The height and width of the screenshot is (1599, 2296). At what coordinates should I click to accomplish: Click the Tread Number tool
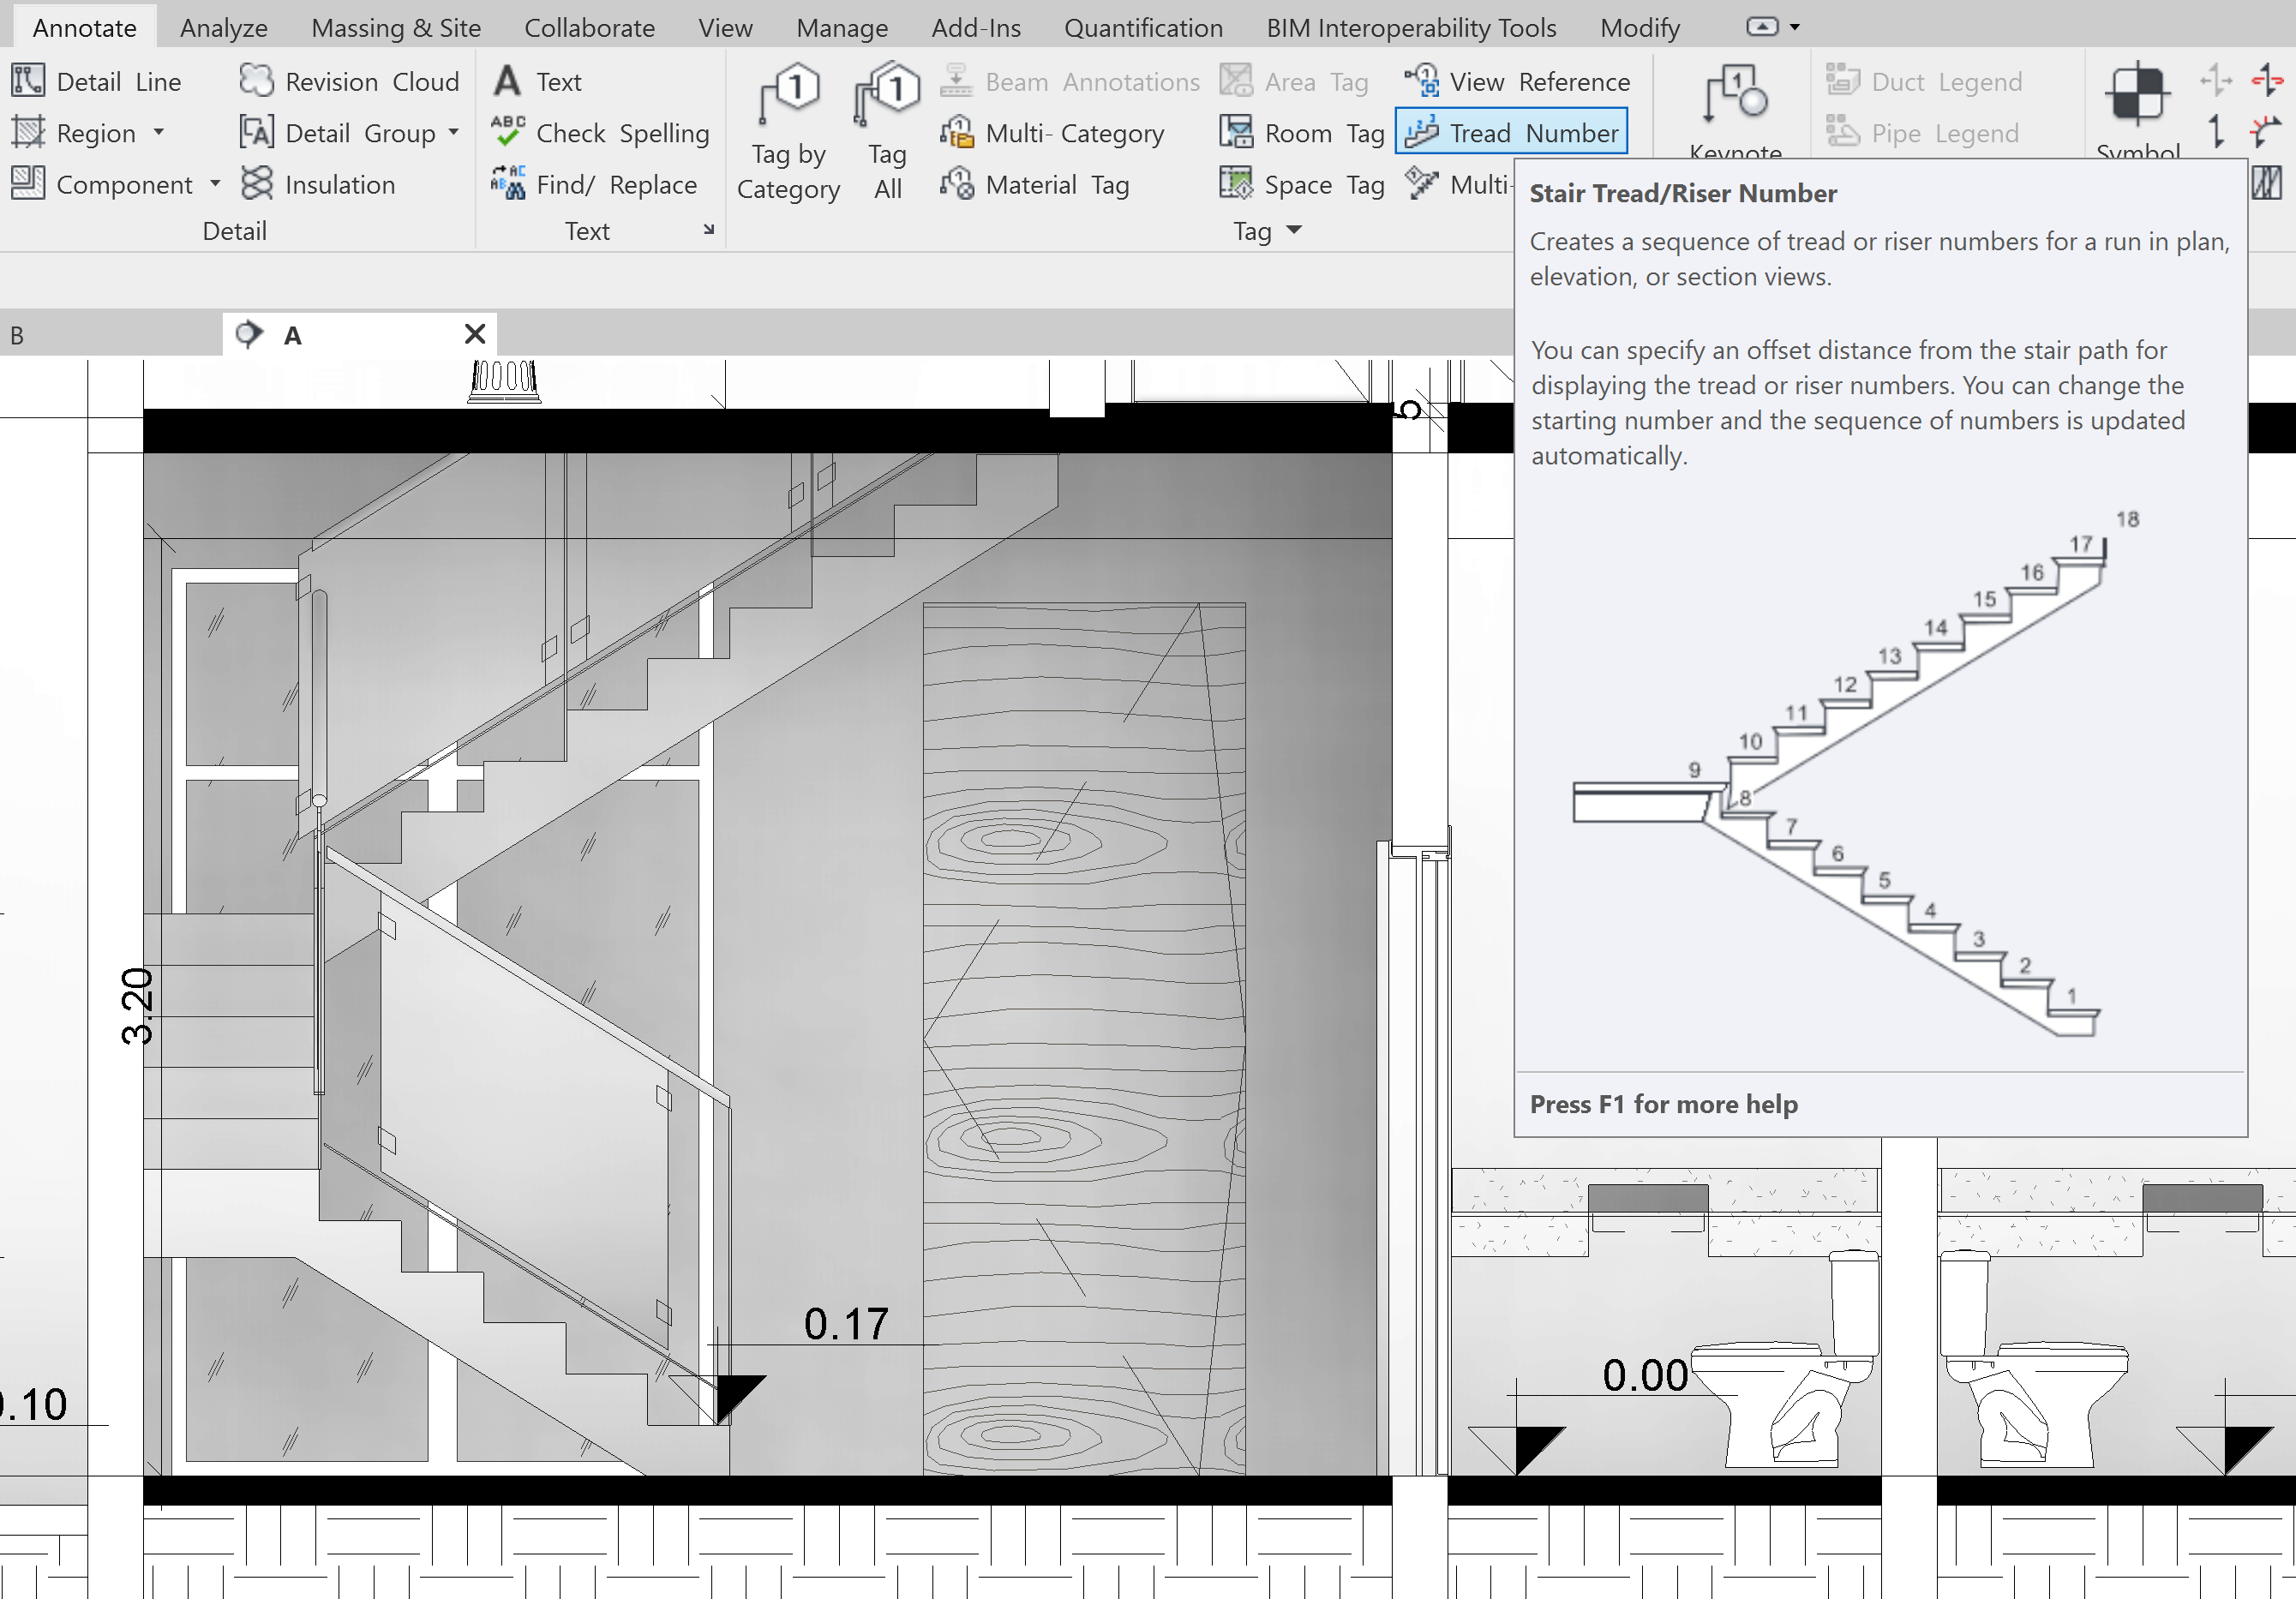(1511, 132)
